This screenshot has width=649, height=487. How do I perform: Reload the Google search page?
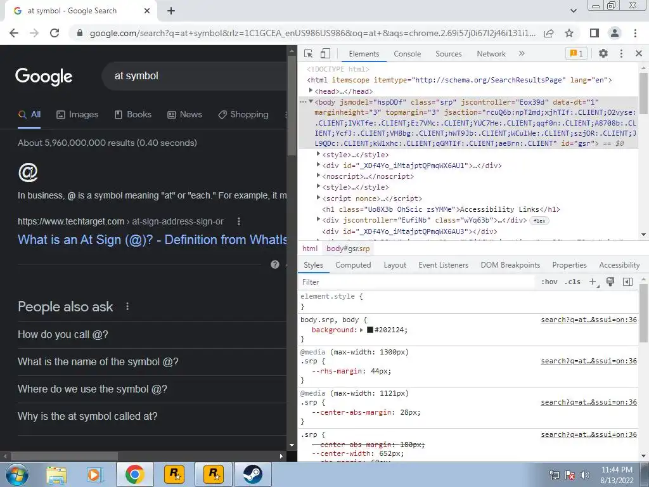55,33
